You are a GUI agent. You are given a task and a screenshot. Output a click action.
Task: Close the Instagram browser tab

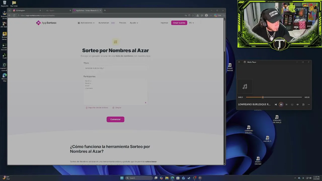click(x=40, y=11)
